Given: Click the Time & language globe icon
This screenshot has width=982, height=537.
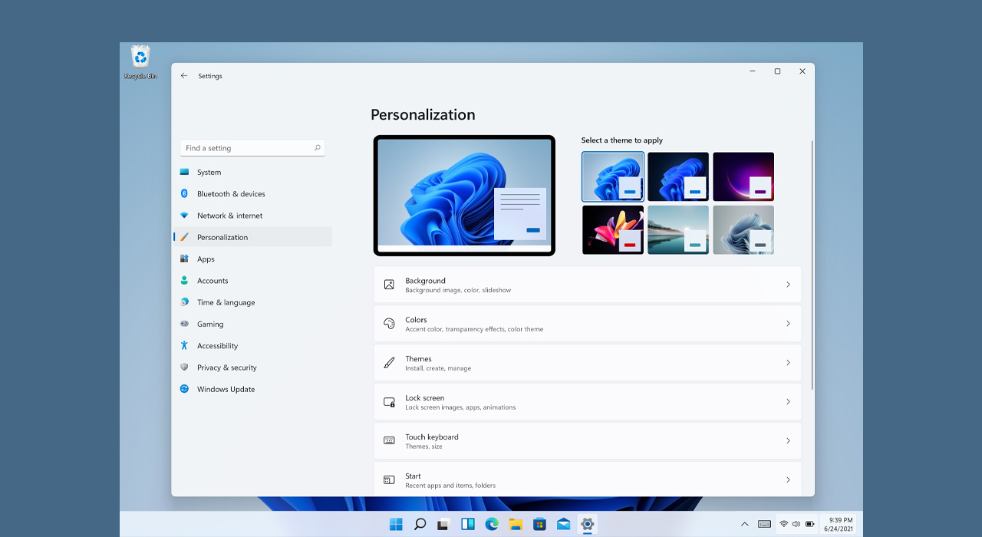Looking at the screenshot, I should coord(184,302).
